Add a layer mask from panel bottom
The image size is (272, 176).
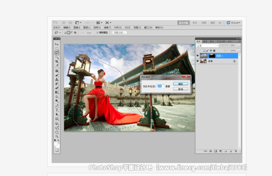point(215,151)
